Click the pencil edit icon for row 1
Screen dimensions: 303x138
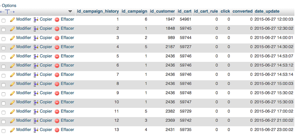pyautogui.click(x=13, y=20)
